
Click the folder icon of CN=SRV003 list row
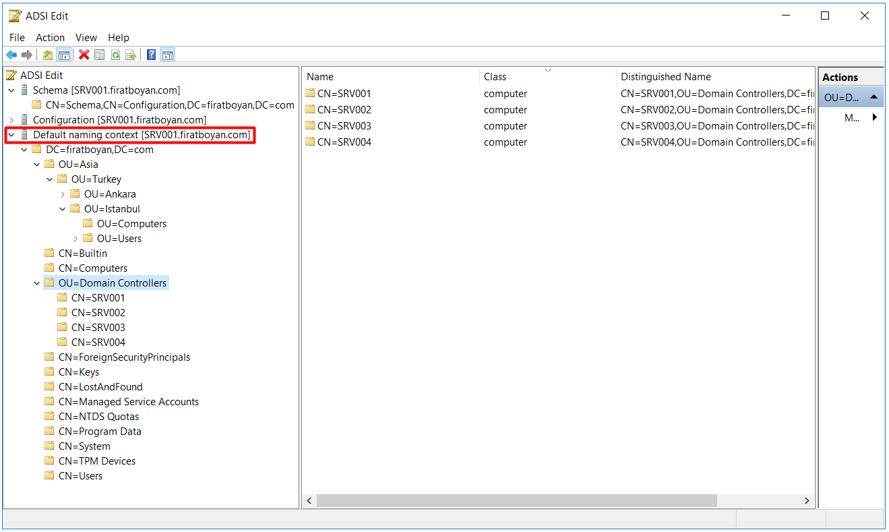(310, 125)
